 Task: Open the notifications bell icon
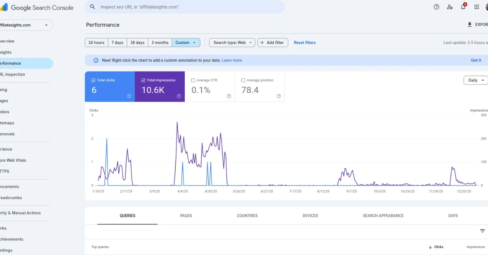tap(463, 7)
